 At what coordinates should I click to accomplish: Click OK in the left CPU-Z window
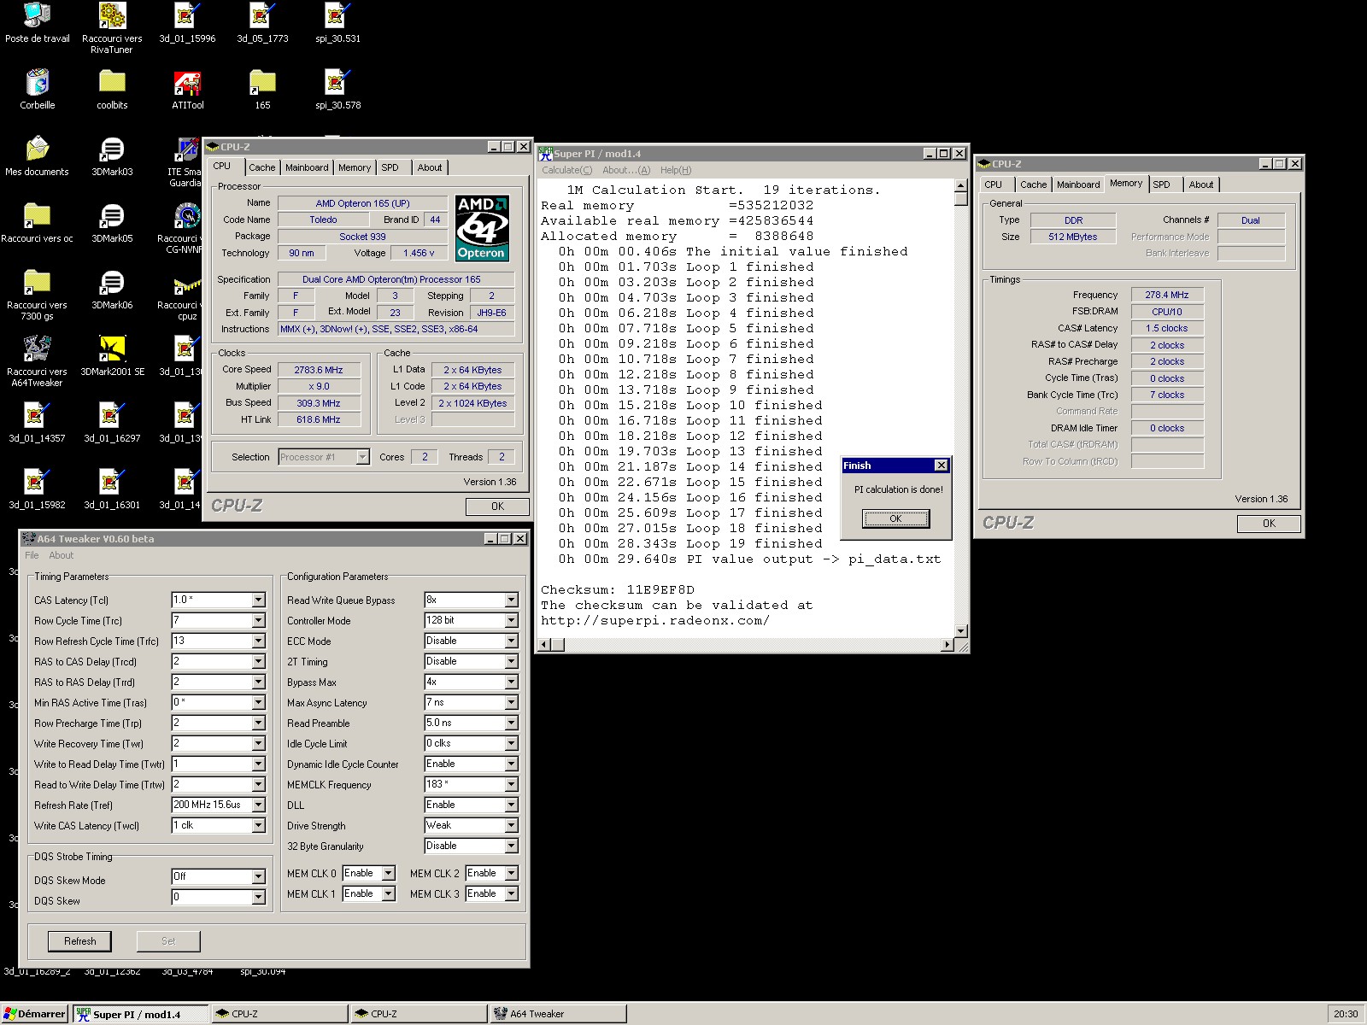coord(497,507)
